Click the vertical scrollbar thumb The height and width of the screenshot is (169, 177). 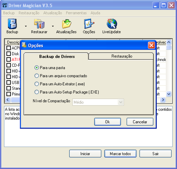click(x=169, y=47)
